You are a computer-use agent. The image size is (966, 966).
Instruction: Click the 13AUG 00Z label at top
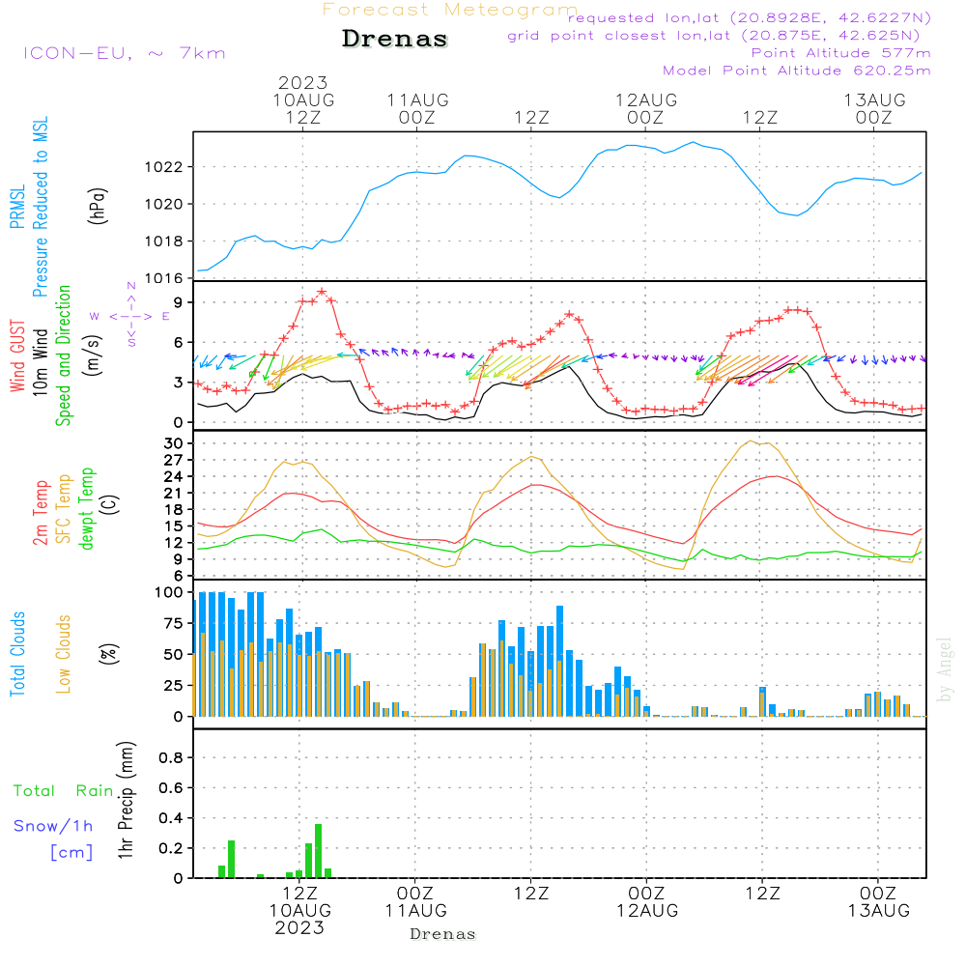pyautogui.click(x=874, y=108)
